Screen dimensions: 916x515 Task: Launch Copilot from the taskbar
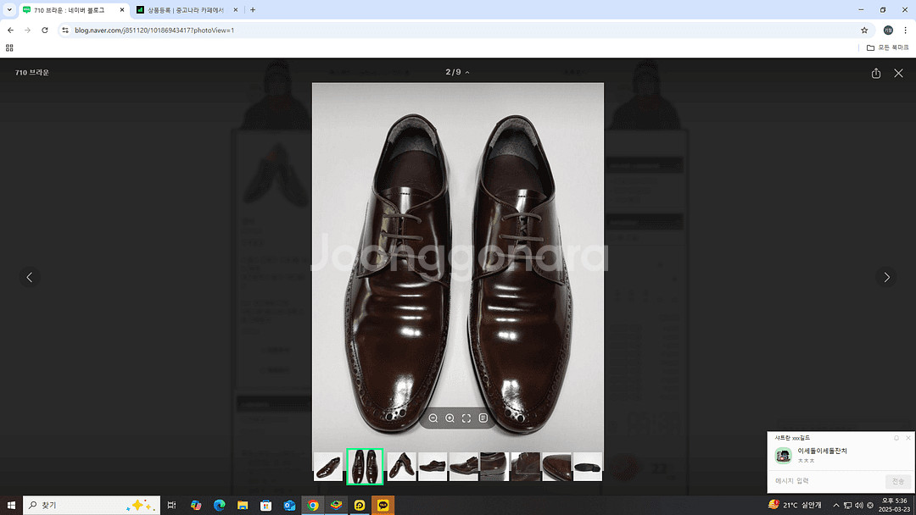click(196, 505)
